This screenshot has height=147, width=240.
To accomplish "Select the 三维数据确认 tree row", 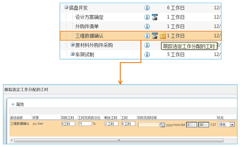I will (x=140, y=36).
